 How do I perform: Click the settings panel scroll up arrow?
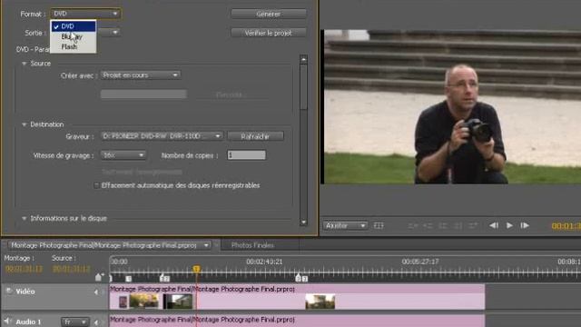click(304, 59)
